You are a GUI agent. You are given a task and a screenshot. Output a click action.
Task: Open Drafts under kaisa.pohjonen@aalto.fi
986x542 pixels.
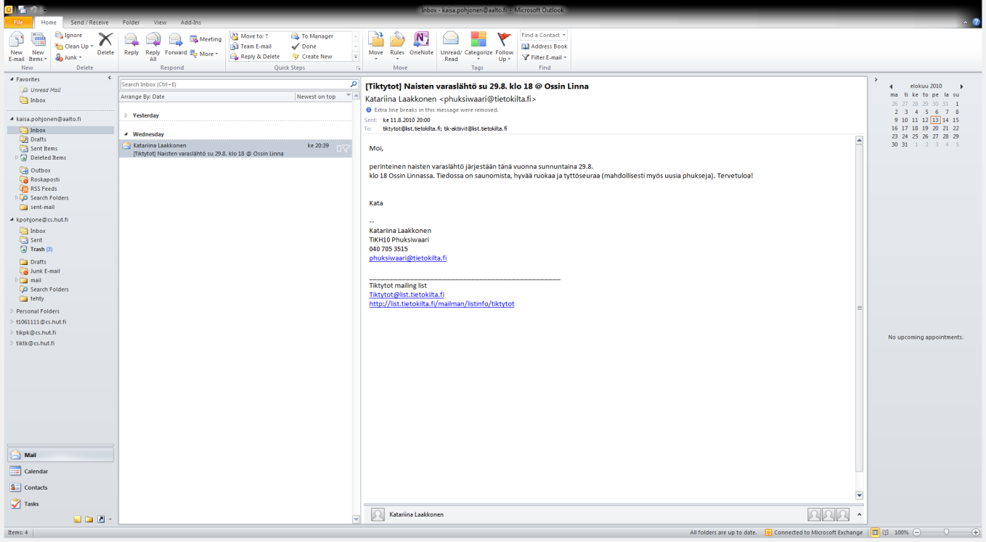pyautogui.click(x=38, y=139)
